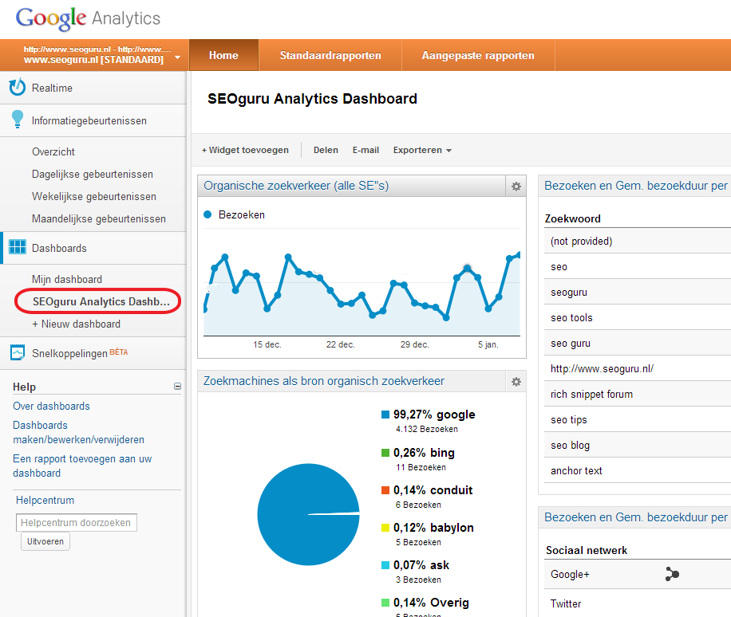731x617 pixels.
Task: Open Overzicht under Informatiegebeurtenissen
Action: [x=53, y=151]
